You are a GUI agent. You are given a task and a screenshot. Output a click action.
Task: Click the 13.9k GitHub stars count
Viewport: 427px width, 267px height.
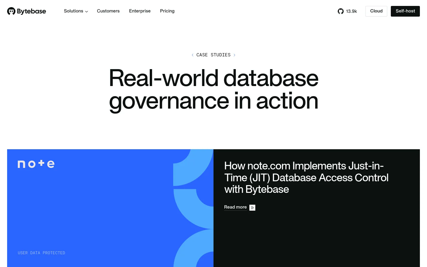pyautogui.click(x=351, y=11)
